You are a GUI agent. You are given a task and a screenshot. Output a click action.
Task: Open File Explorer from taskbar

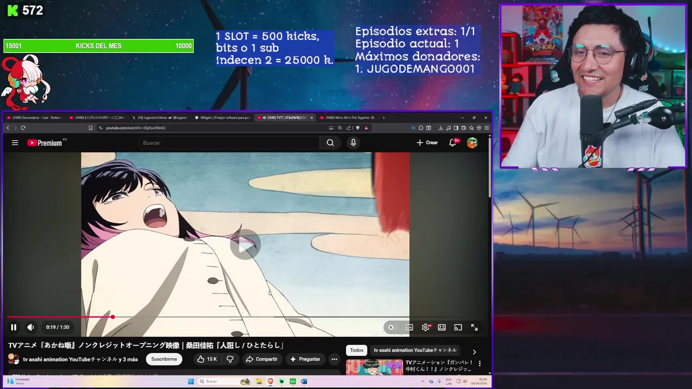tap(261, 381)
